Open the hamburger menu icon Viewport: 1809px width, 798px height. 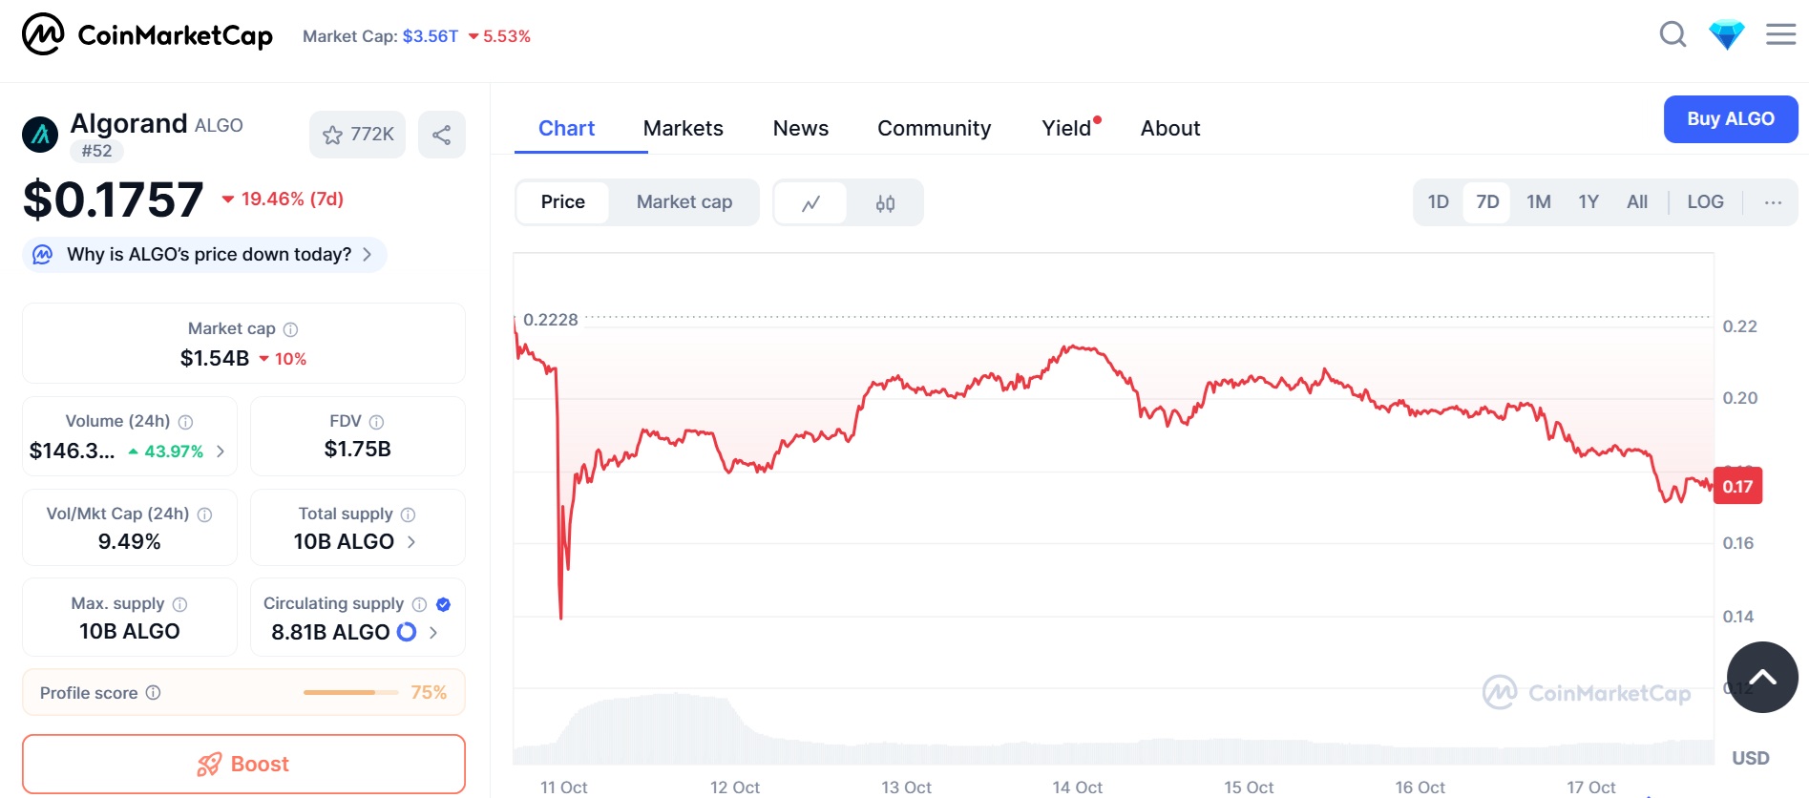1780,35
